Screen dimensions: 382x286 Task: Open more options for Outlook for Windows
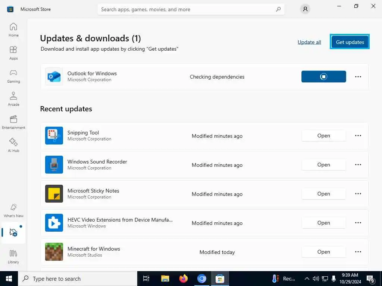358,77
